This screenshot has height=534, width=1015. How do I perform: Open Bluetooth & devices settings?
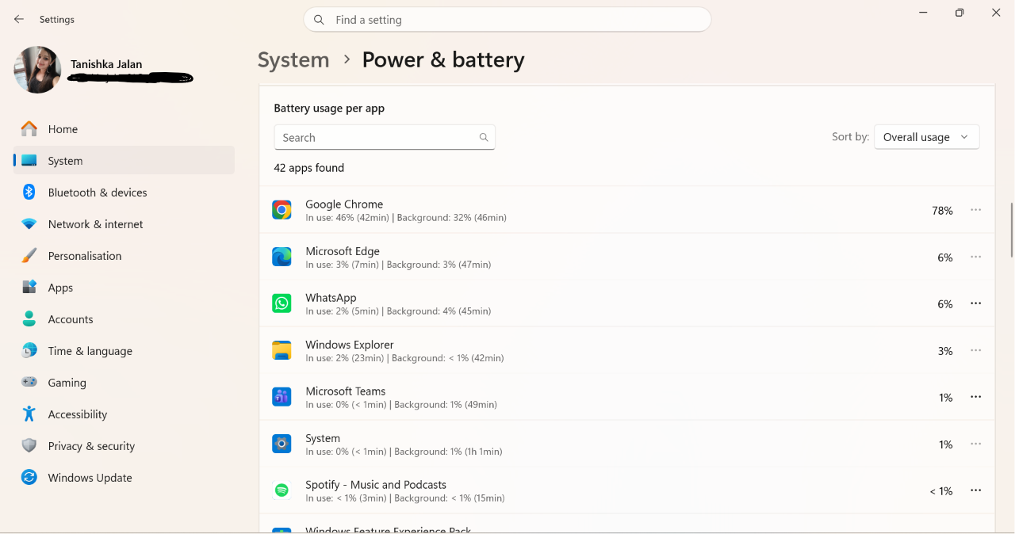pyautogui.click(x=124, y=192)
